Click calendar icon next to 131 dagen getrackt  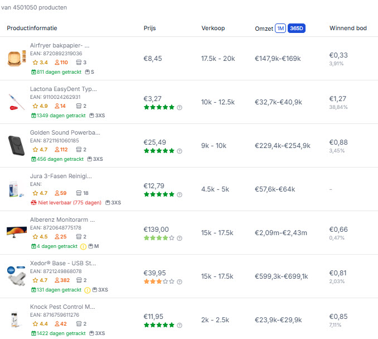(x=33, y=290)
